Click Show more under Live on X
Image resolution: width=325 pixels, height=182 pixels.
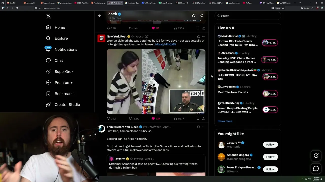225,121
